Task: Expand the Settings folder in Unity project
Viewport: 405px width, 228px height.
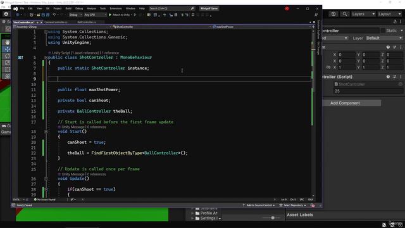Action: click(x=192, y=218)
